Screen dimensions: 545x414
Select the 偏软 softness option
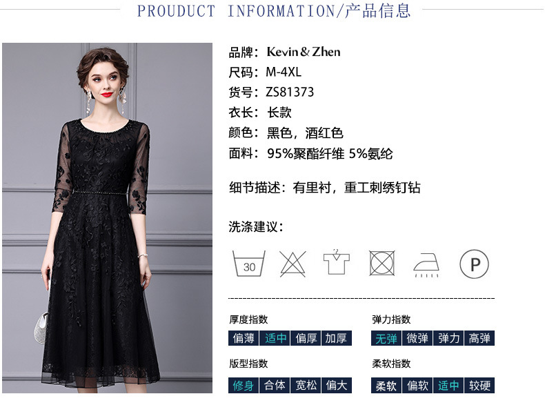coord(417,385)
